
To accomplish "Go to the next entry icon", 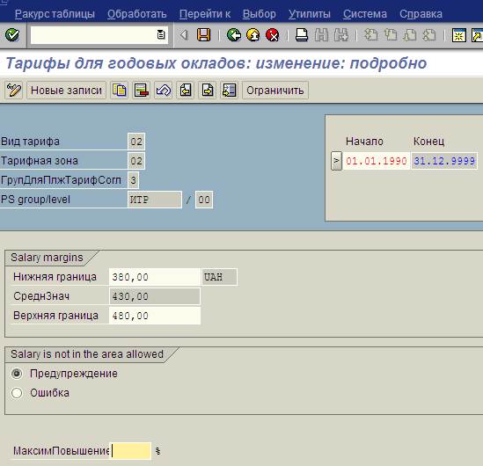I will (208, 91).
